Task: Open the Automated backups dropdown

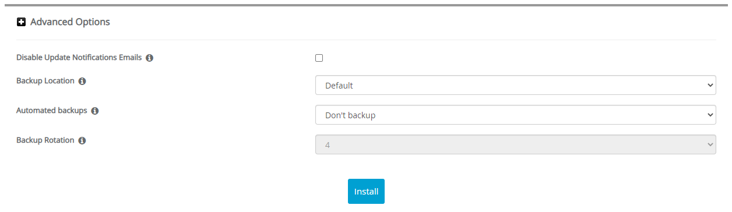Action: (x=515, y=115)
